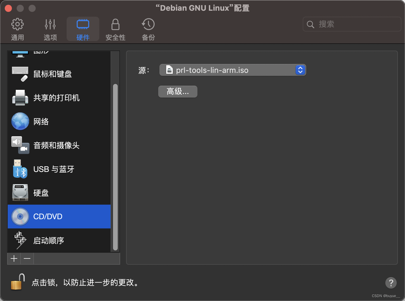Click the 高级... advanced button

click(178, 92)
